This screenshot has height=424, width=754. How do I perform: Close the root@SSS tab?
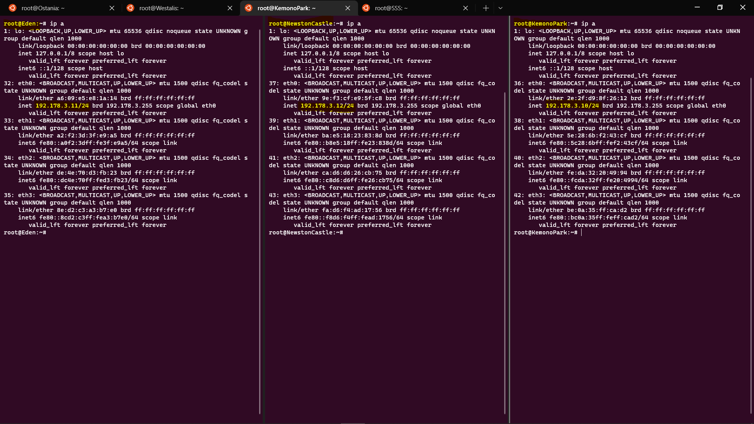[x=465, y=8]
